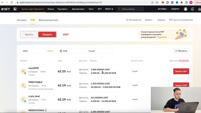
Task: Click merchant name PROFITABLE
Action: tap(35, 82)
